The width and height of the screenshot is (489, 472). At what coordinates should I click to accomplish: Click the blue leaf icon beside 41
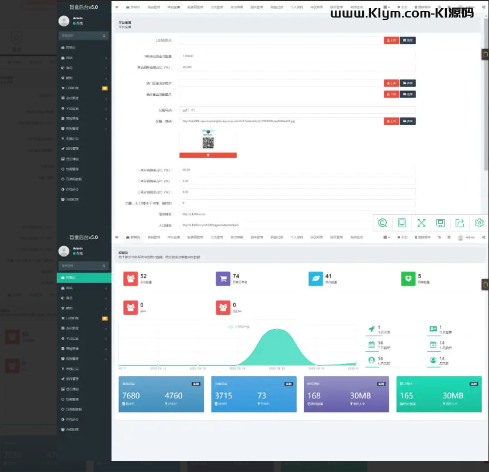pos(315,279)
